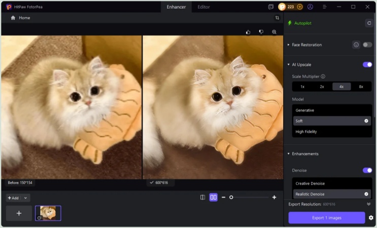Open the hamburger main menu
This screenshot has height=228, width=377.
point(325,7)
